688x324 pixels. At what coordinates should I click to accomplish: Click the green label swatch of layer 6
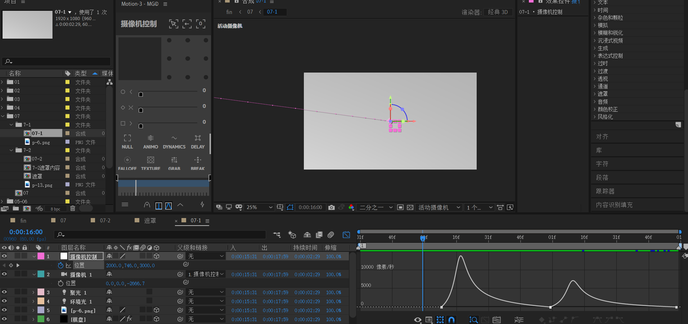(41, 319)
